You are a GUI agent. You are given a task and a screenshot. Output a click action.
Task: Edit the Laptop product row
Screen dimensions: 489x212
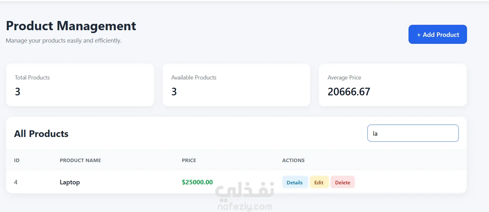(x=319, y=182)
